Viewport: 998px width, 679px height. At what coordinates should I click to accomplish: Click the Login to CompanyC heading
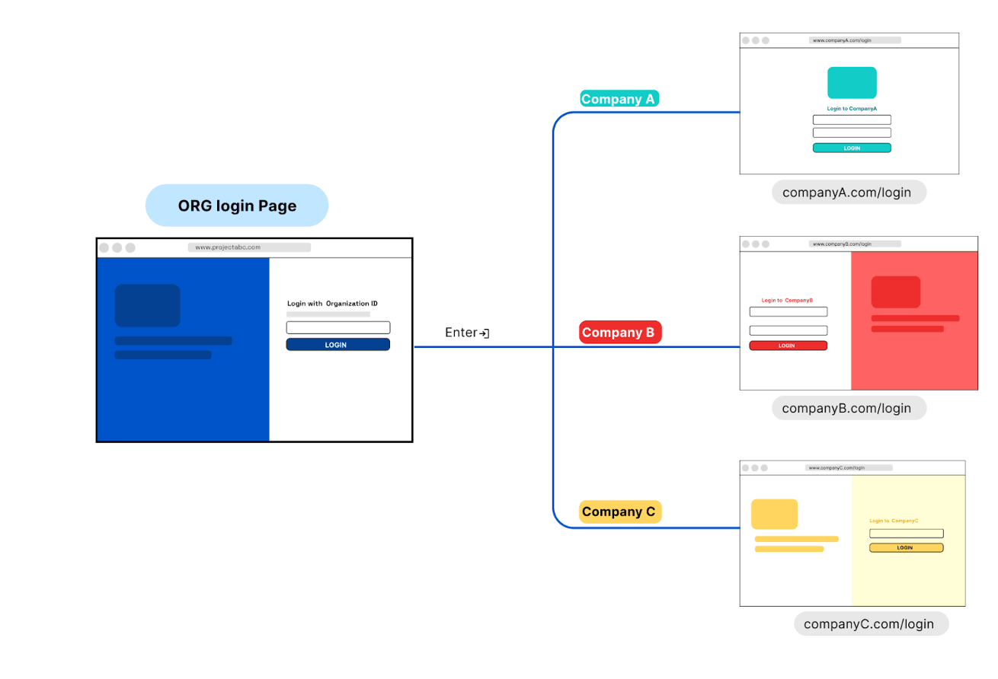tap(894, 521)
